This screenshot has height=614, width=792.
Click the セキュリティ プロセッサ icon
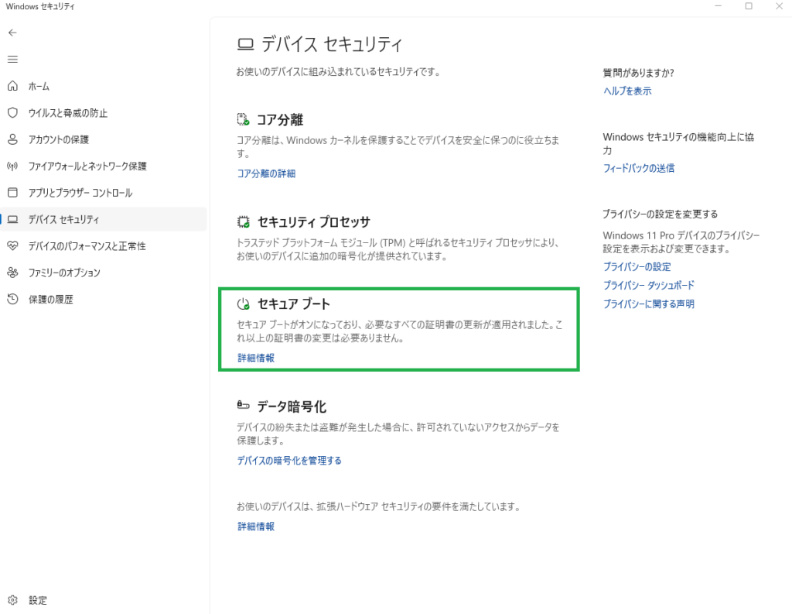click(x=241, y=221)
